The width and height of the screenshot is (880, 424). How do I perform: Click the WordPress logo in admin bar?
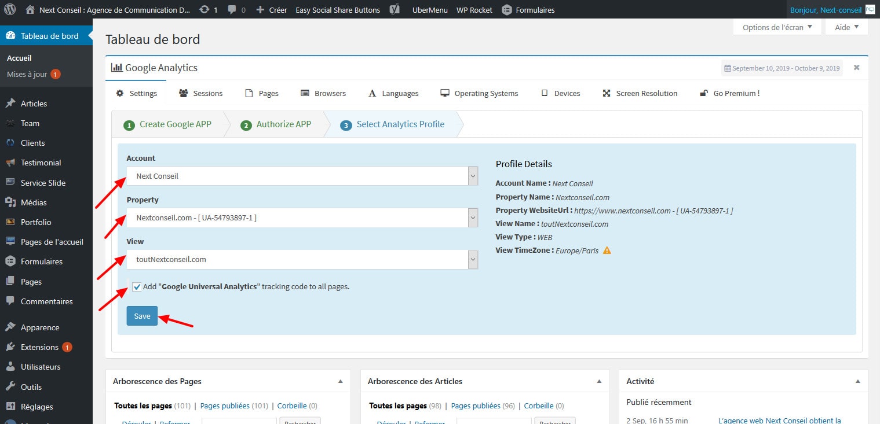coord(10,9)
